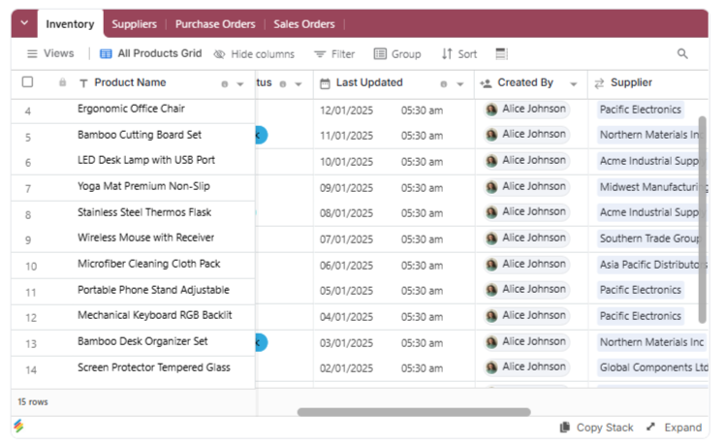The height and width of the screenshot is (446, 725).
Task: Open the Global Components Ltd supplier link
Action: 652,367
